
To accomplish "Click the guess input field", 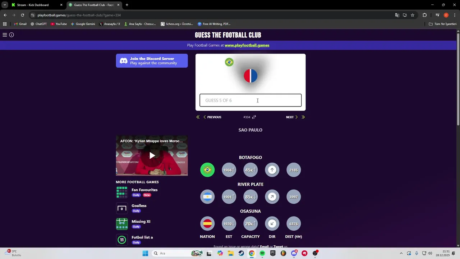I will pos(250,100).
